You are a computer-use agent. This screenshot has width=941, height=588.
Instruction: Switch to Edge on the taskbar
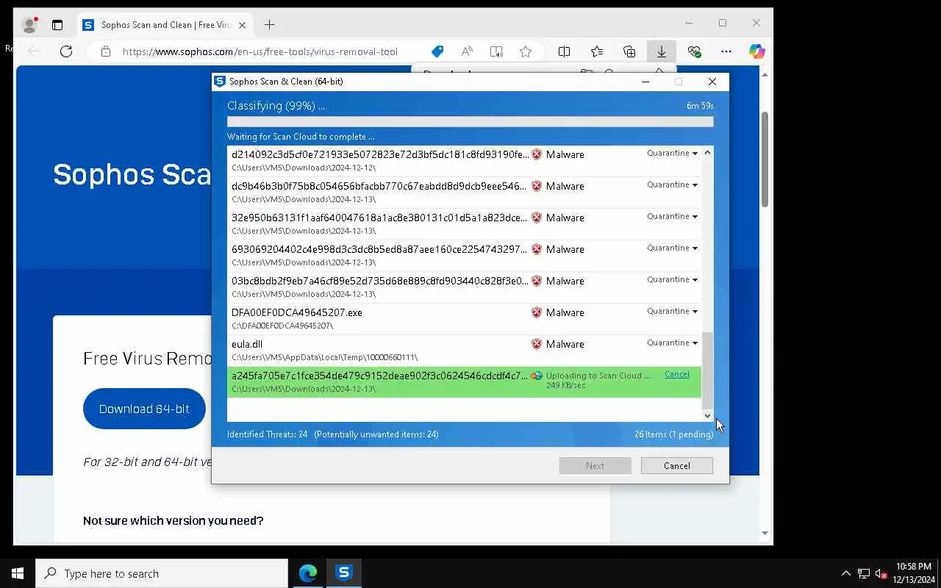[x=308, y=573]
